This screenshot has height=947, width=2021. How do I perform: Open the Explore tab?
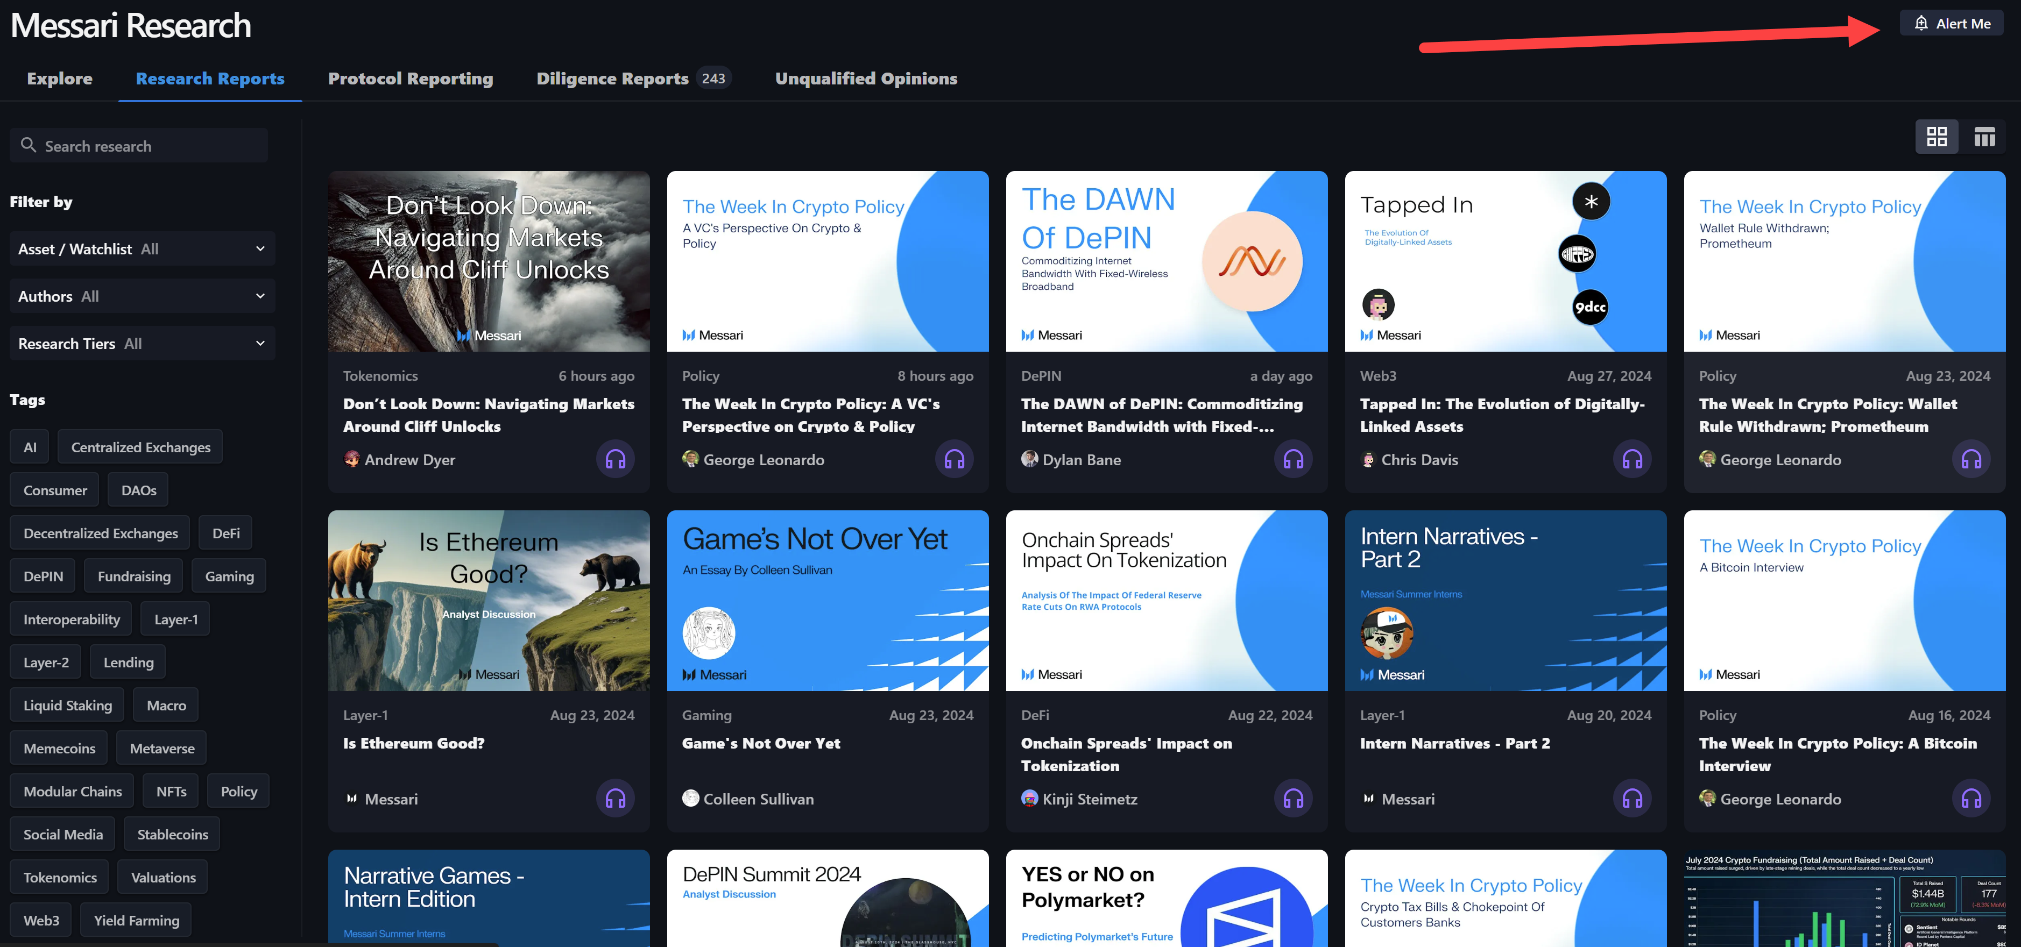tap(60, 79)
